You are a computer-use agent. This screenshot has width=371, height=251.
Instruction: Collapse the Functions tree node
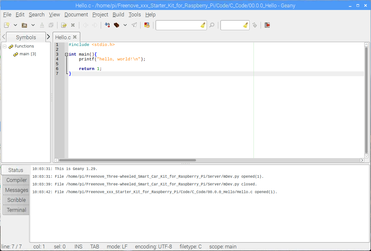(x=5, y=46)
